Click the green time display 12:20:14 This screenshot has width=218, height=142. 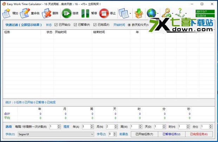[x=205, y=16]
